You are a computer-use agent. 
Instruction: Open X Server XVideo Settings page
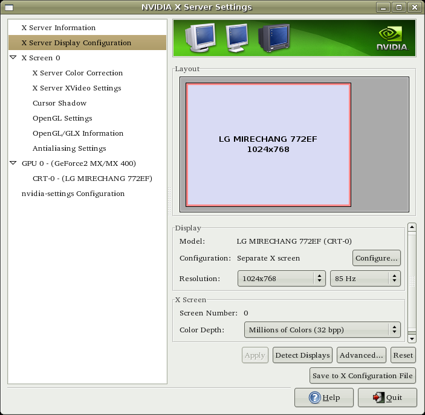click(x=87, y=88)
